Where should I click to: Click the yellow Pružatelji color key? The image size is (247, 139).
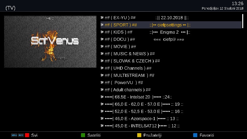[139, 135]
